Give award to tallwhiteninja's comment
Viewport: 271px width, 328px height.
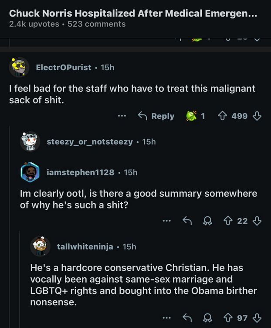coord(207,318)
